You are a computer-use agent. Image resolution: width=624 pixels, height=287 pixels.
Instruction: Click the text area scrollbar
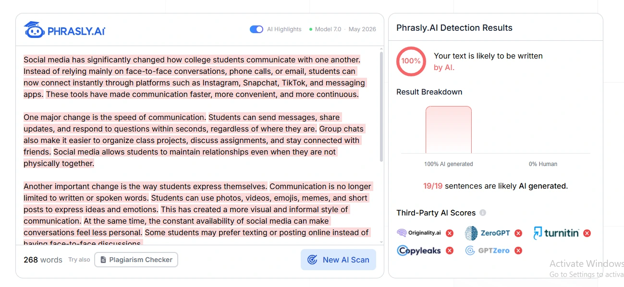point(381,107)
